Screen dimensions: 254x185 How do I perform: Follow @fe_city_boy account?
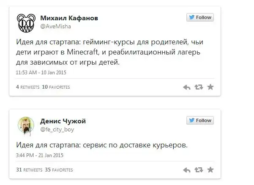(200, 120)
